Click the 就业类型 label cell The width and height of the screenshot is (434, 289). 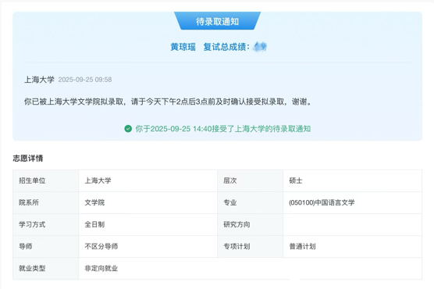pos(46,268)
